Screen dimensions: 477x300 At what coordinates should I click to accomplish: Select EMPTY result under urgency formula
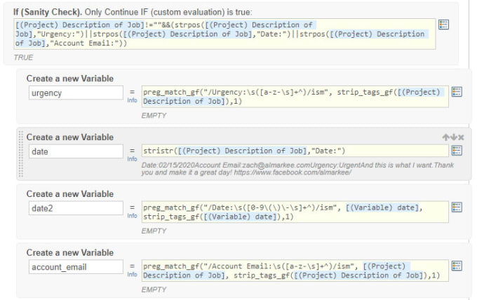[x=154, y=116]
